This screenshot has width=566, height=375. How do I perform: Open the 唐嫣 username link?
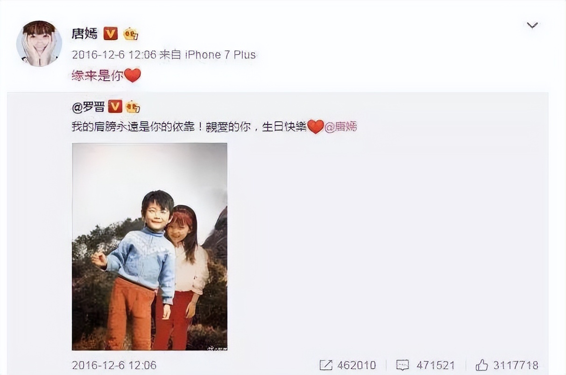pyautogui.click(x=85, y=34)
